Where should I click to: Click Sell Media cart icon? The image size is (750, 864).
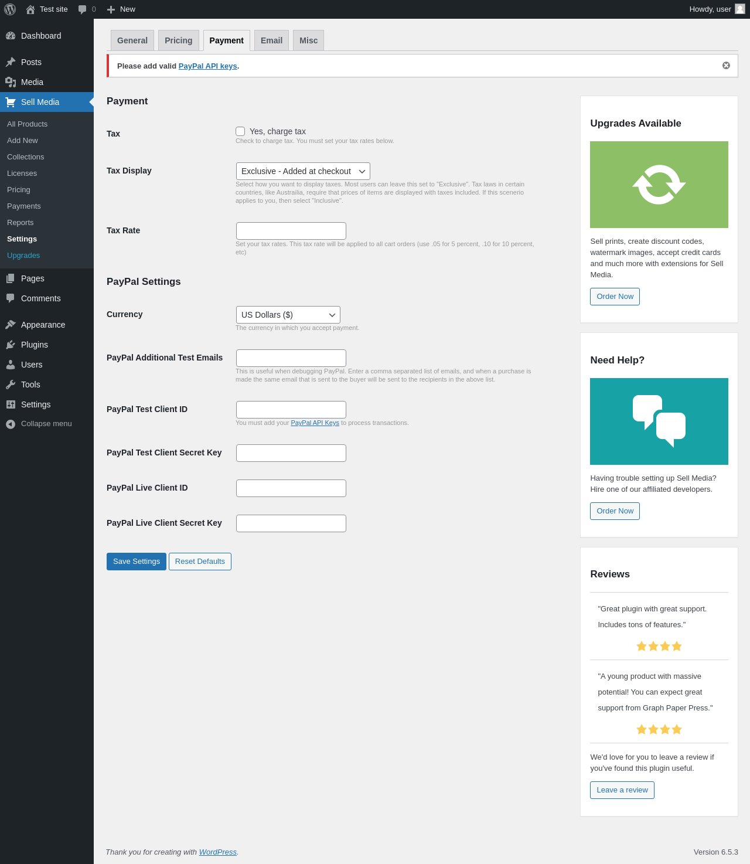[11, 102]
